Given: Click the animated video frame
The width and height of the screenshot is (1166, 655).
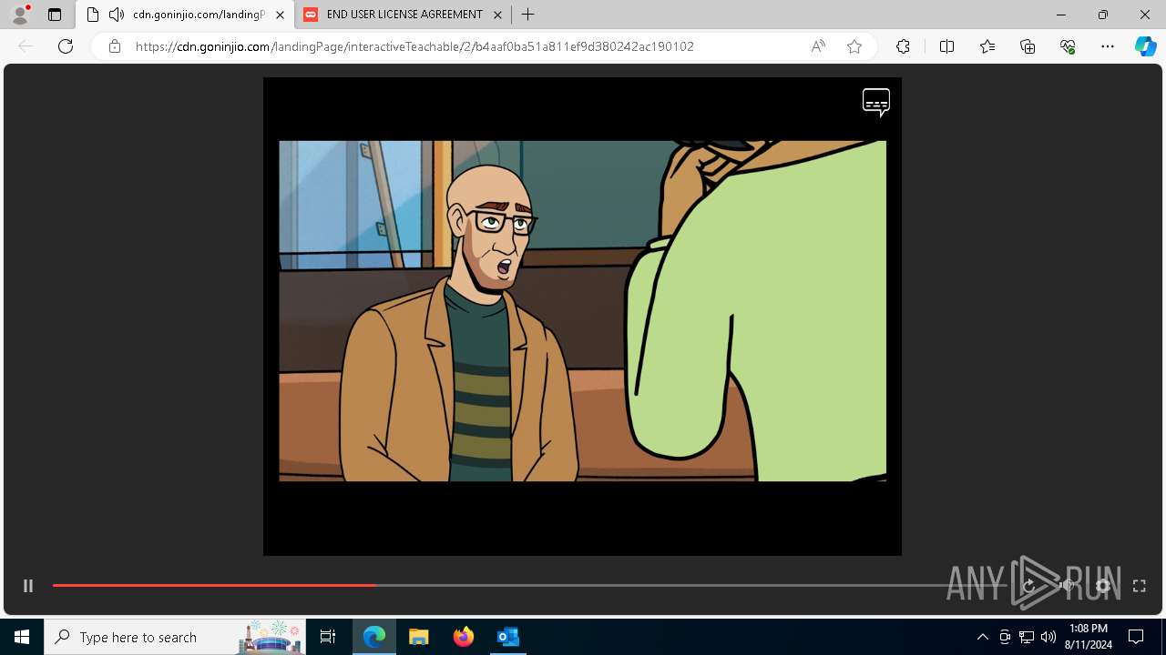Looking at the screenshot, I should [x=582, y=311].
